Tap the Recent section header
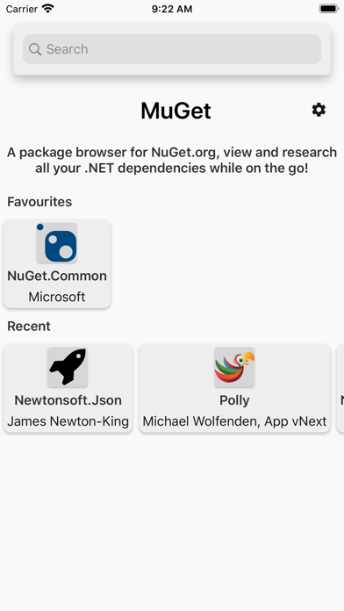This screenshot has height=611, width=344. [29, 327]
